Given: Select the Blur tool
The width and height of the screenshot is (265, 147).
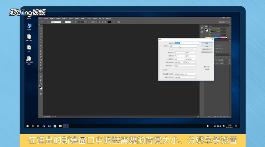Looking at the screenshot, I should 41,63.
